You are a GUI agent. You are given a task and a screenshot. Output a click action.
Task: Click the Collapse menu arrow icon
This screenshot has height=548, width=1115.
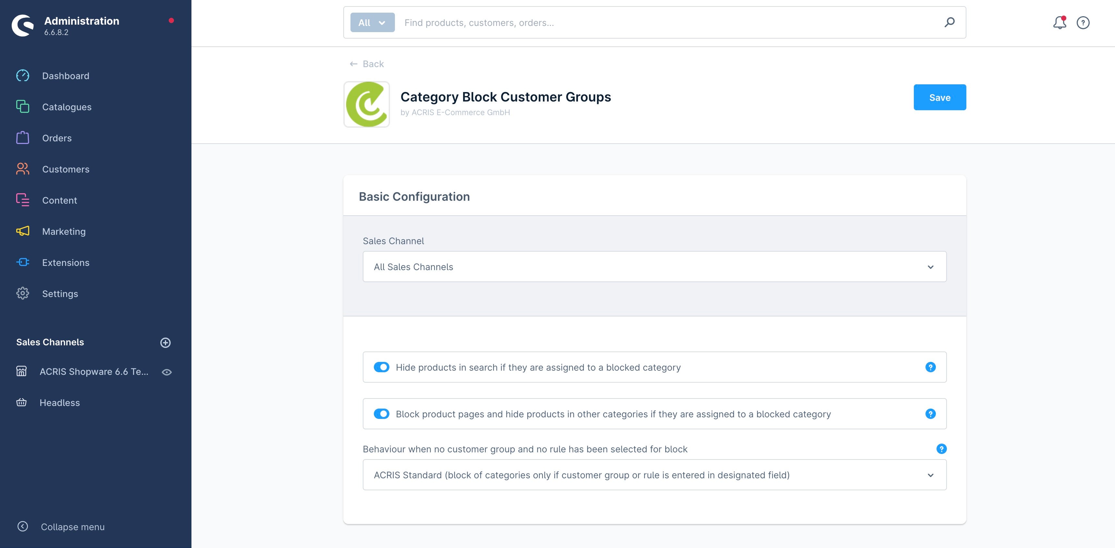(x=22, y=526)
